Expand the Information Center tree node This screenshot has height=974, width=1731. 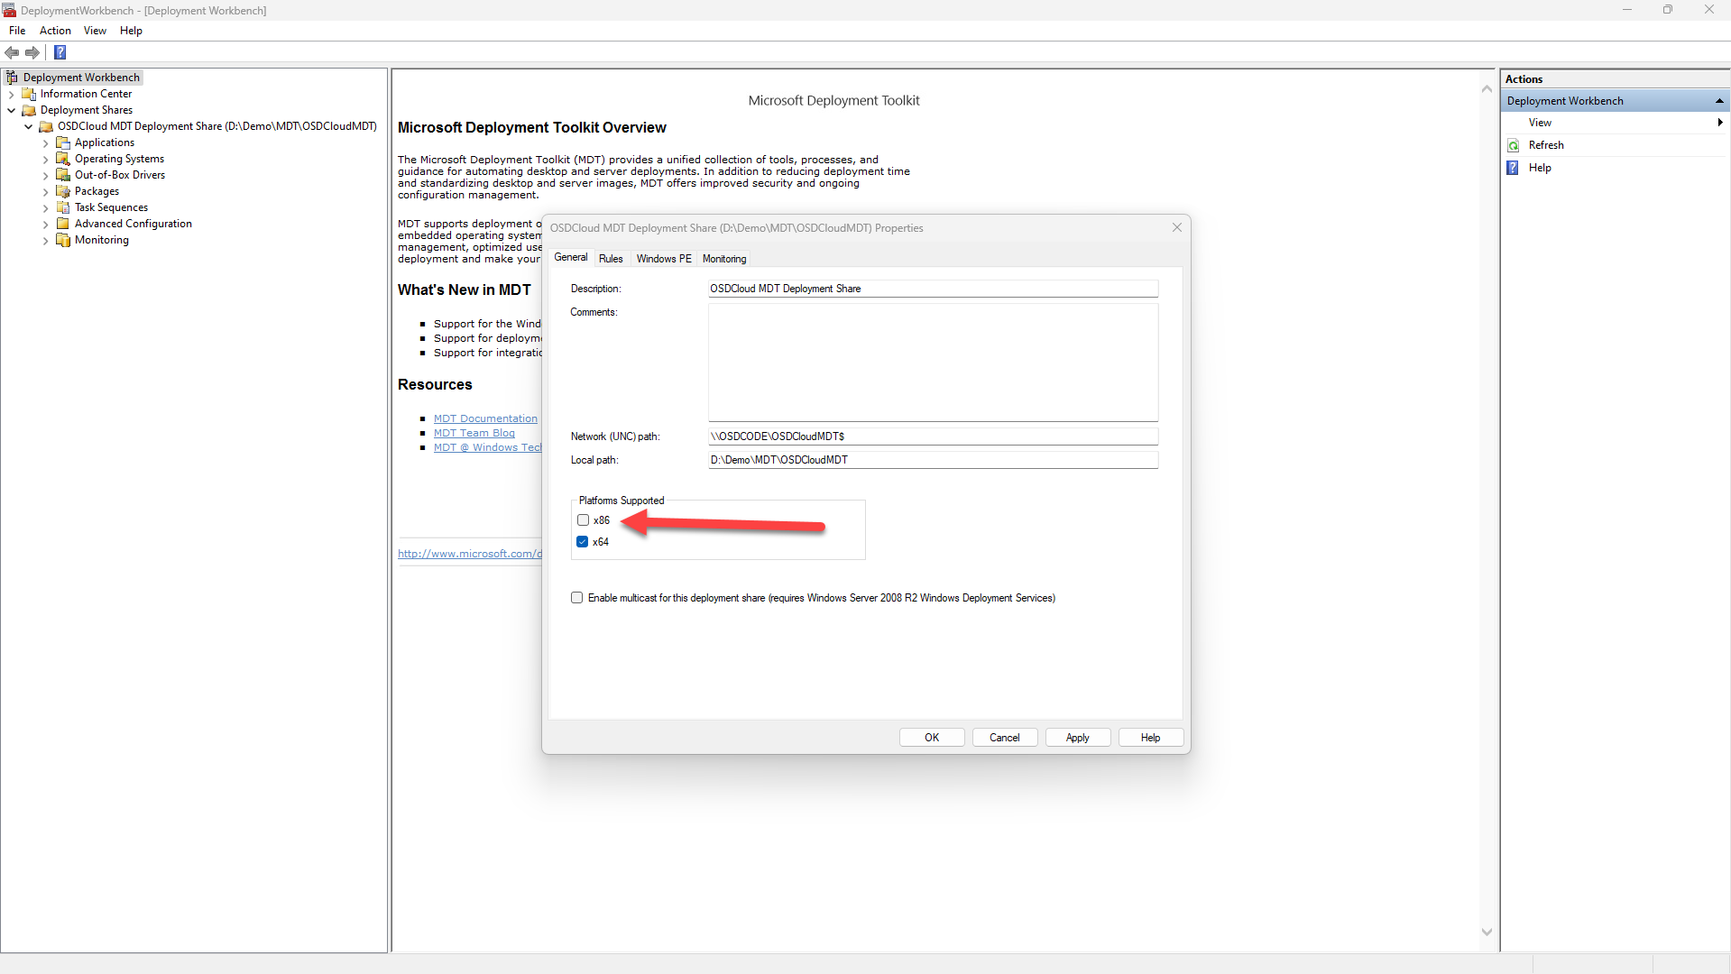[x=11, y=95]
